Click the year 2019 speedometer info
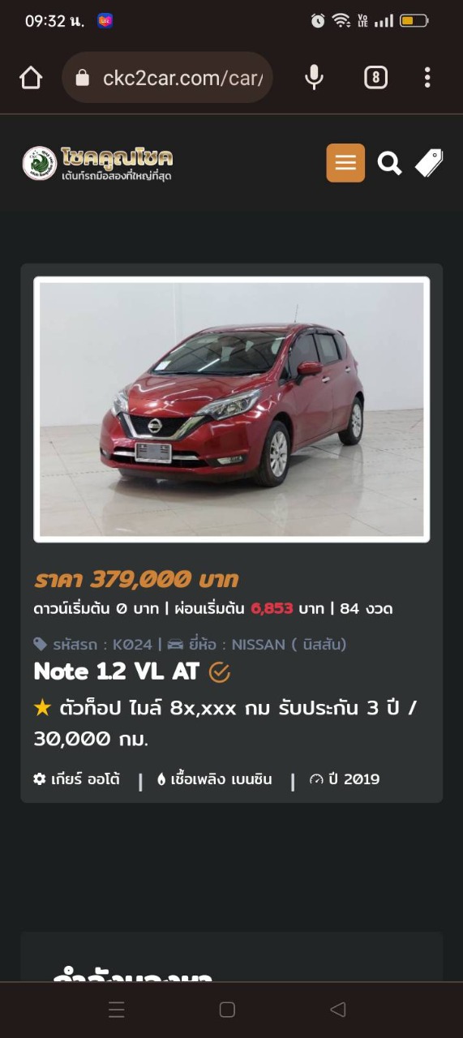Image resolution: width=463 pixels, height=1038 pixels. [345, 779]
